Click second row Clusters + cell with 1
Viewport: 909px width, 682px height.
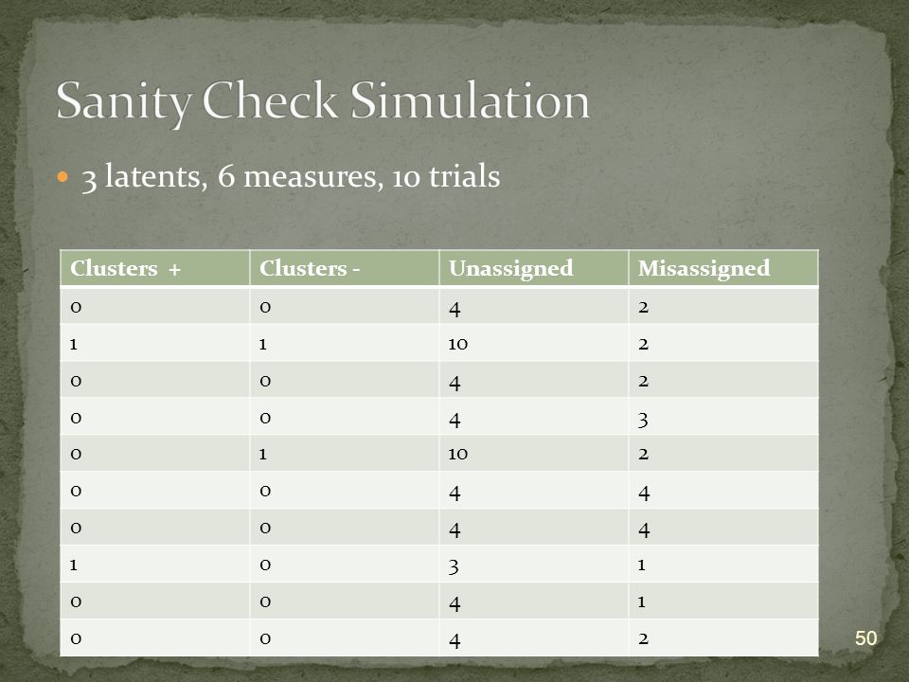point(154,343)
